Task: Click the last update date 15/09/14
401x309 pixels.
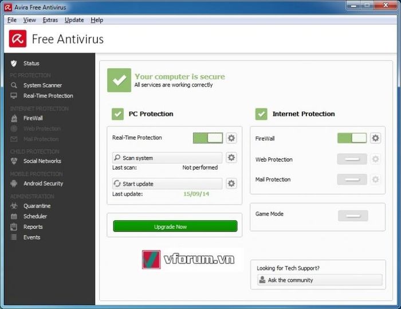Action: point(196,194)
